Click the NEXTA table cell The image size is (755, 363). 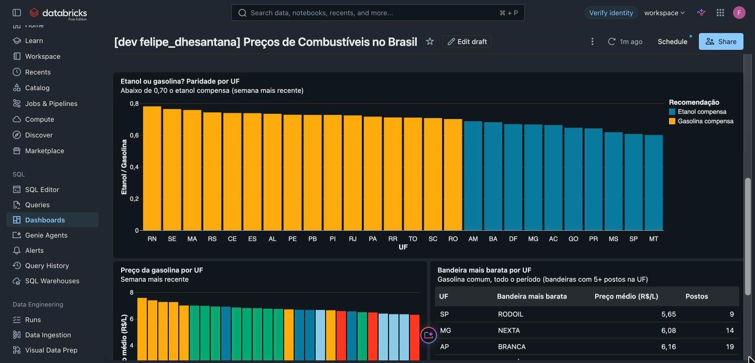pos(509,330)
